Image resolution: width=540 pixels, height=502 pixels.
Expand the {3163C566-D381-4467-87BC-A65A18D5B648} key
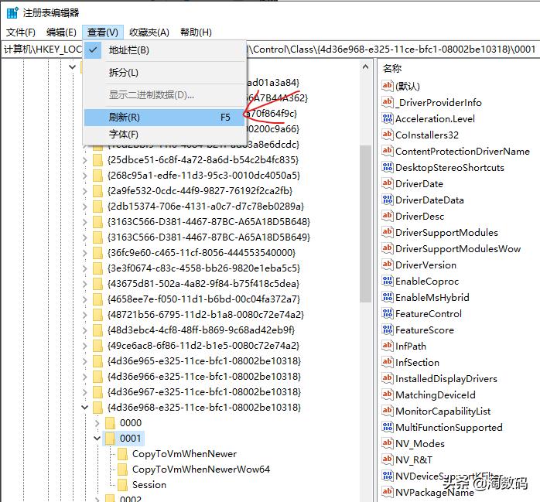point(85,222)
